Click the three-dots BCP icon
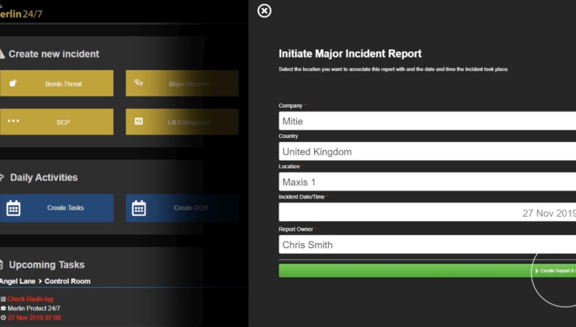The width and height of the screenshot is (576, 327). 13,121
